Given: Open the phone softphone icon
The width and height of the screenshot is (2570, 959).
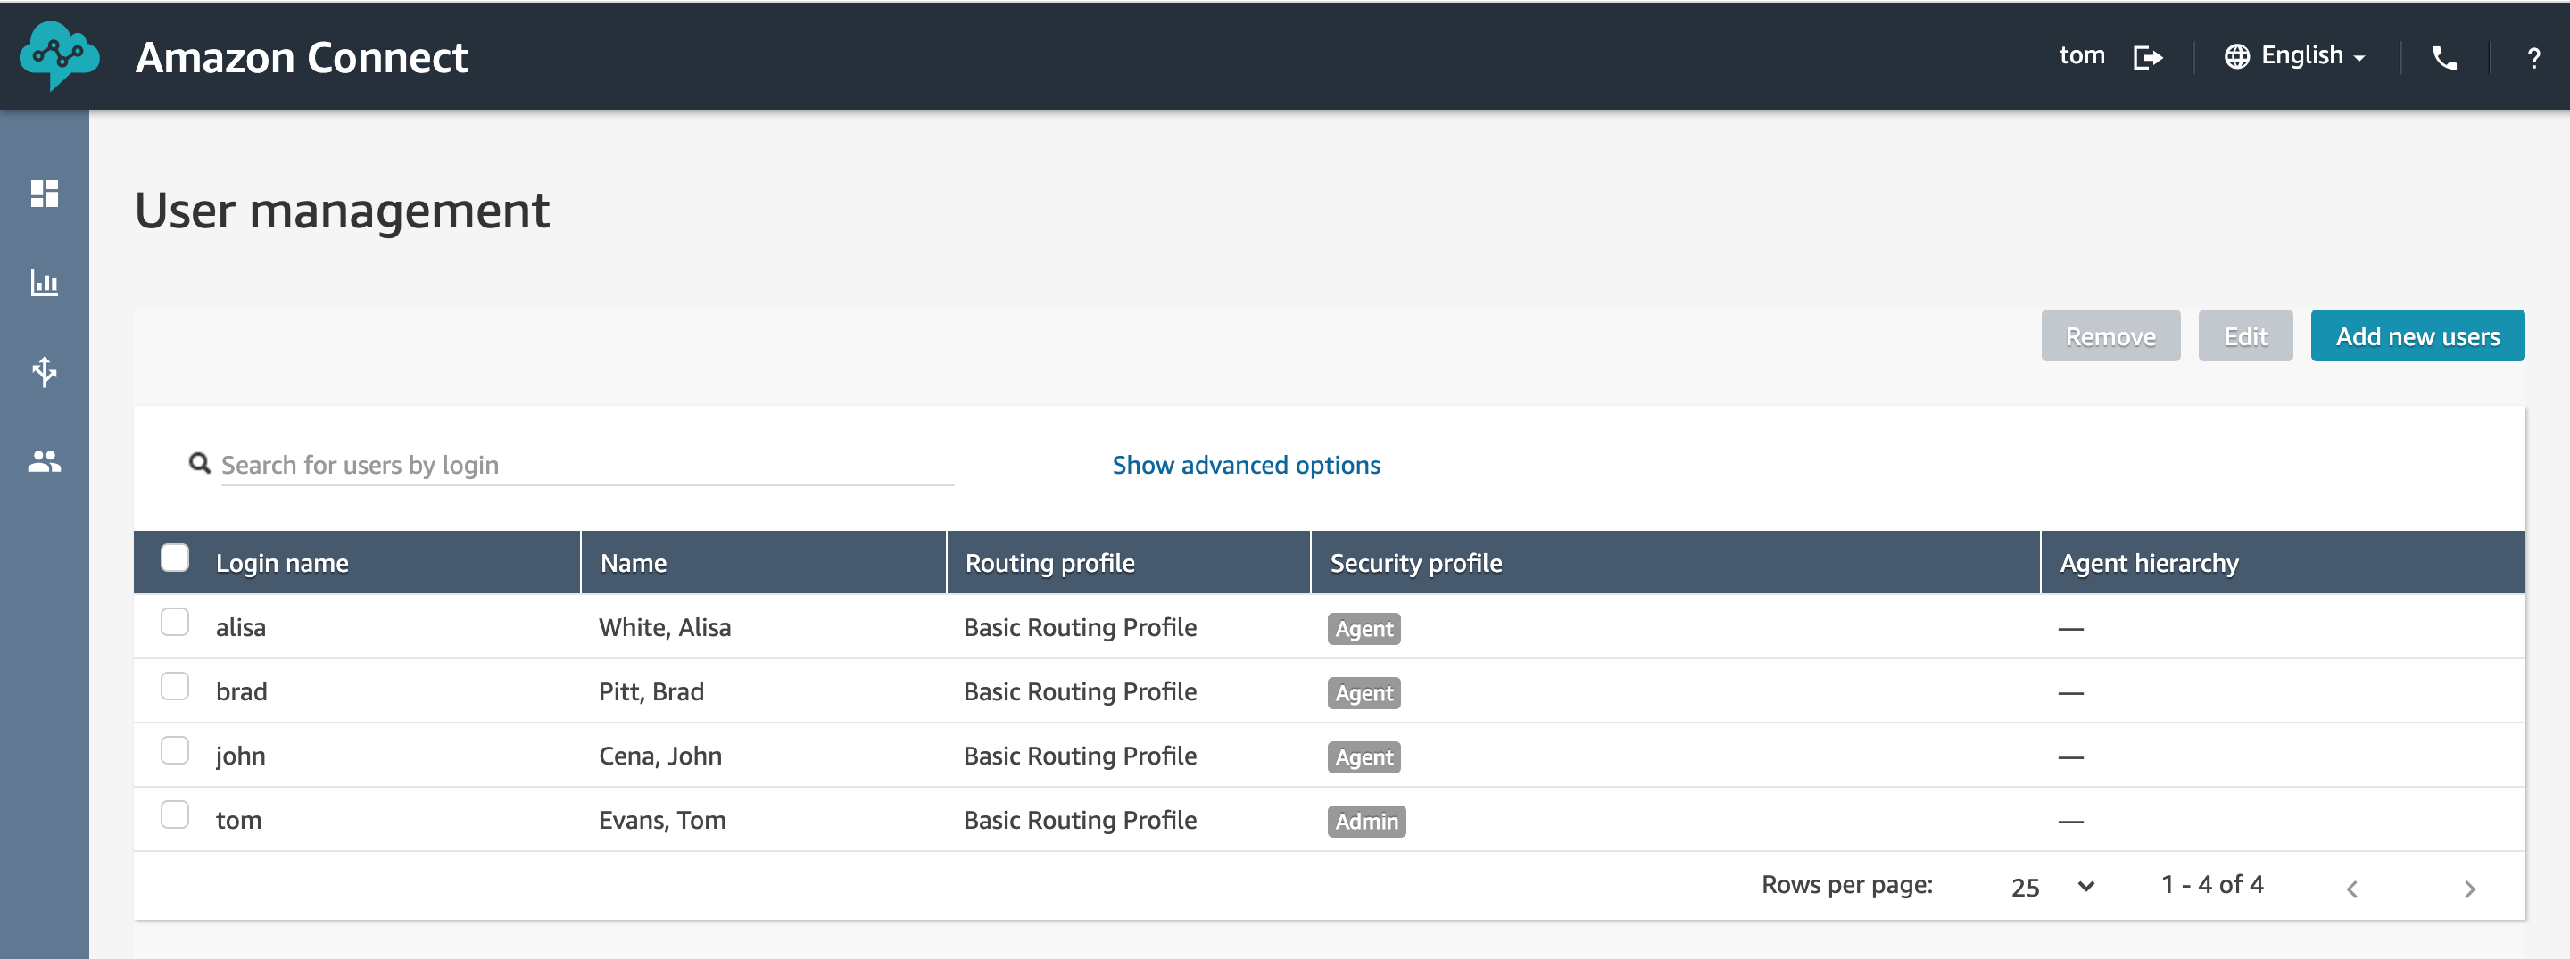Looking at the screenshot, I should click(x=2444, y=58).
